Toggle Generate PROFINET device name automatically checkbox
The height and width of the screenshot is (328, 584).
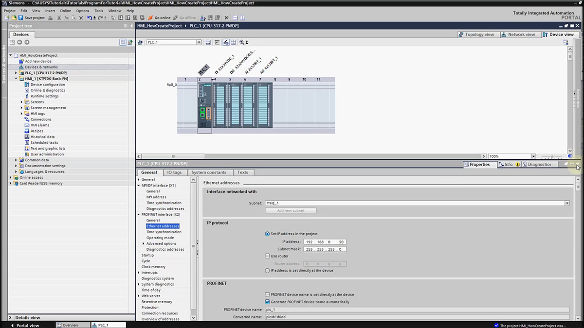tap(267, 302)
